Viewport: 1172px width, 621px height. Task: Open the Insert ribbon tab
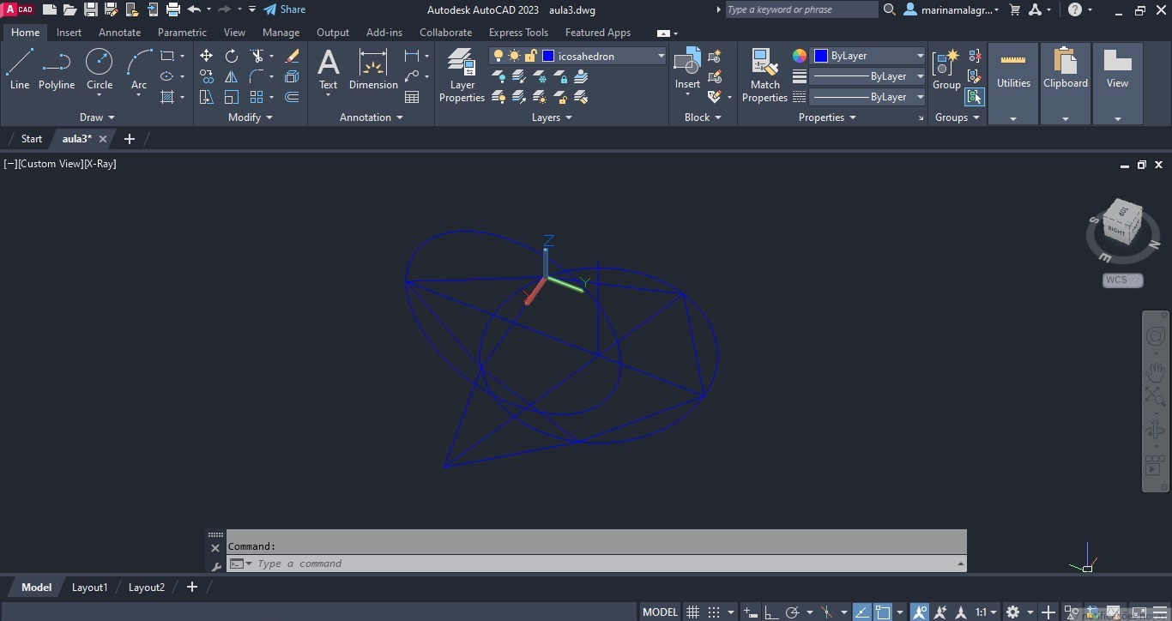(x=69, y=33)
